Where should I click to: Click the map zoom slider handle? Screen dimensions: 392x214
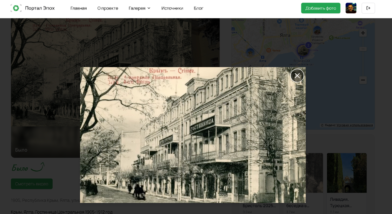click(x=363, y=49)
